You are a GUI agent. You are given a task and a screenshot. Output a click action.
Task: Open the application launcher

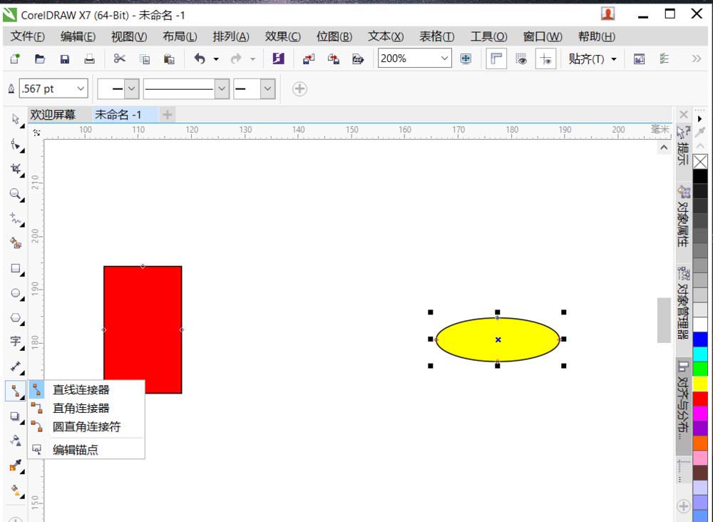pyautogui.click(x=639, y=58)
